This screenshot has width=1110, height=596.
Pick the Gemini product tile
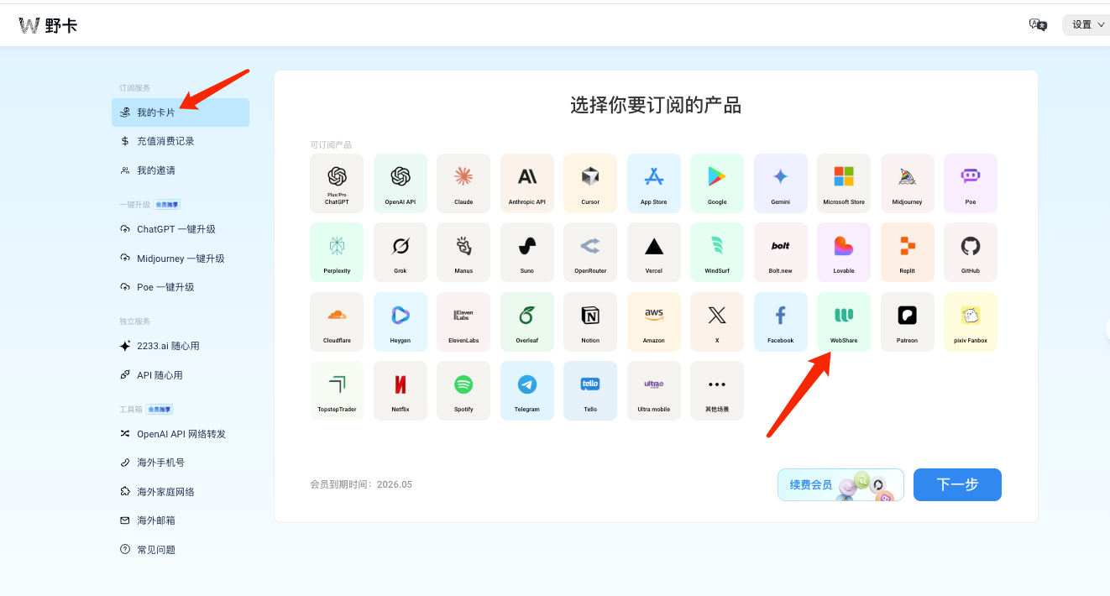(x=781, y=183)
